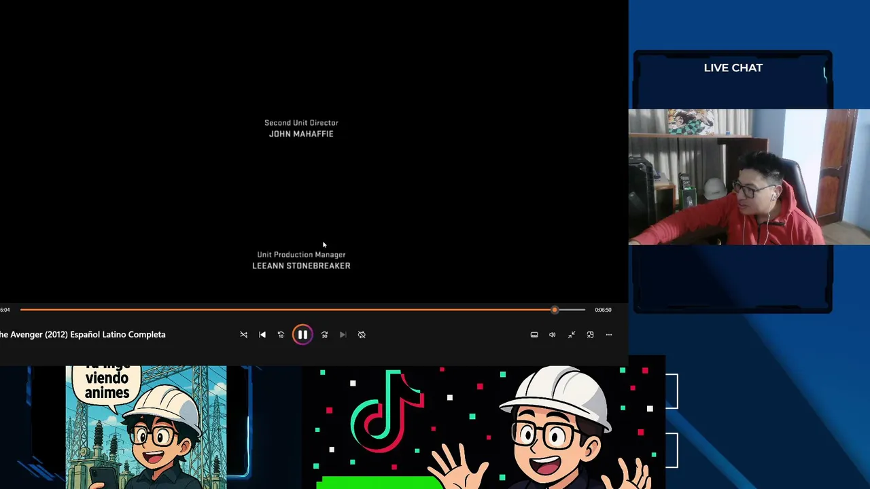Viewport: 870px width, 489px height.
Task: Open the volume control
Action: tap(552, 334)
